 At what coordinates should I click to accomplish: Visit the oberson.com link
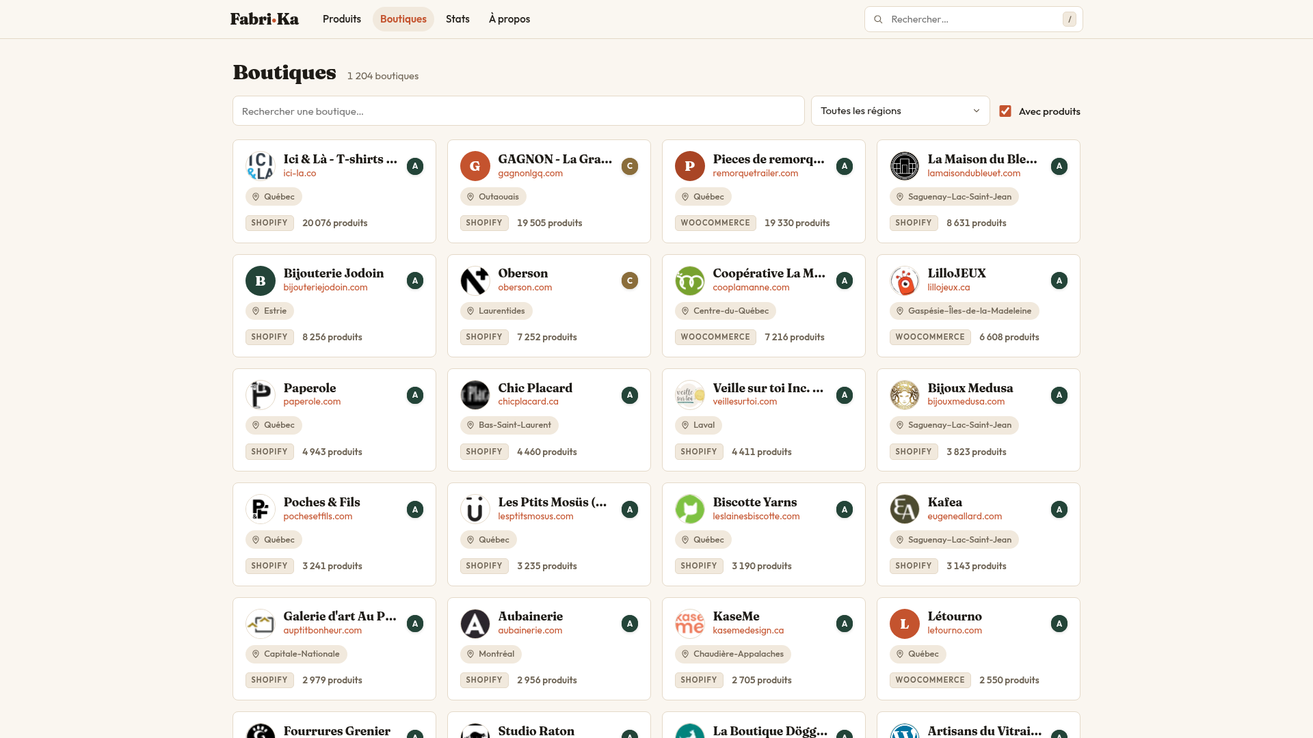pos(525,288)
